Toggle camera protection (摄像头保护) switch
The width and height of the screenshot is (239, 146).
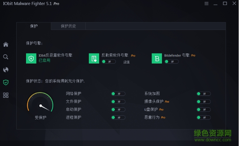coord(204,102)
